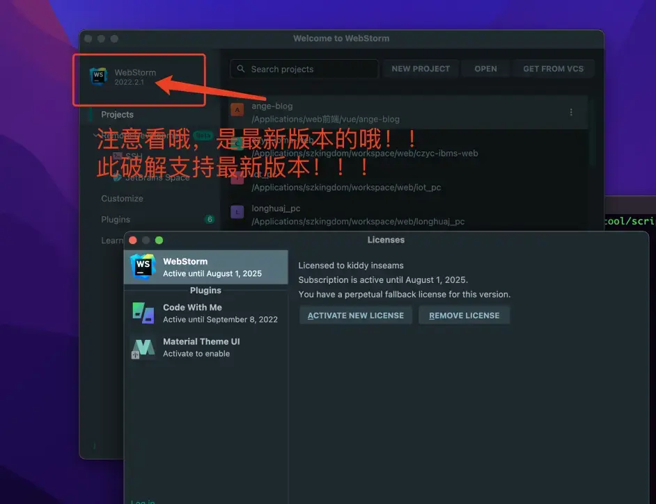Open the Plugins tab in Welcome sidebar
The image size is (656, 504).
tap(116, 219)
